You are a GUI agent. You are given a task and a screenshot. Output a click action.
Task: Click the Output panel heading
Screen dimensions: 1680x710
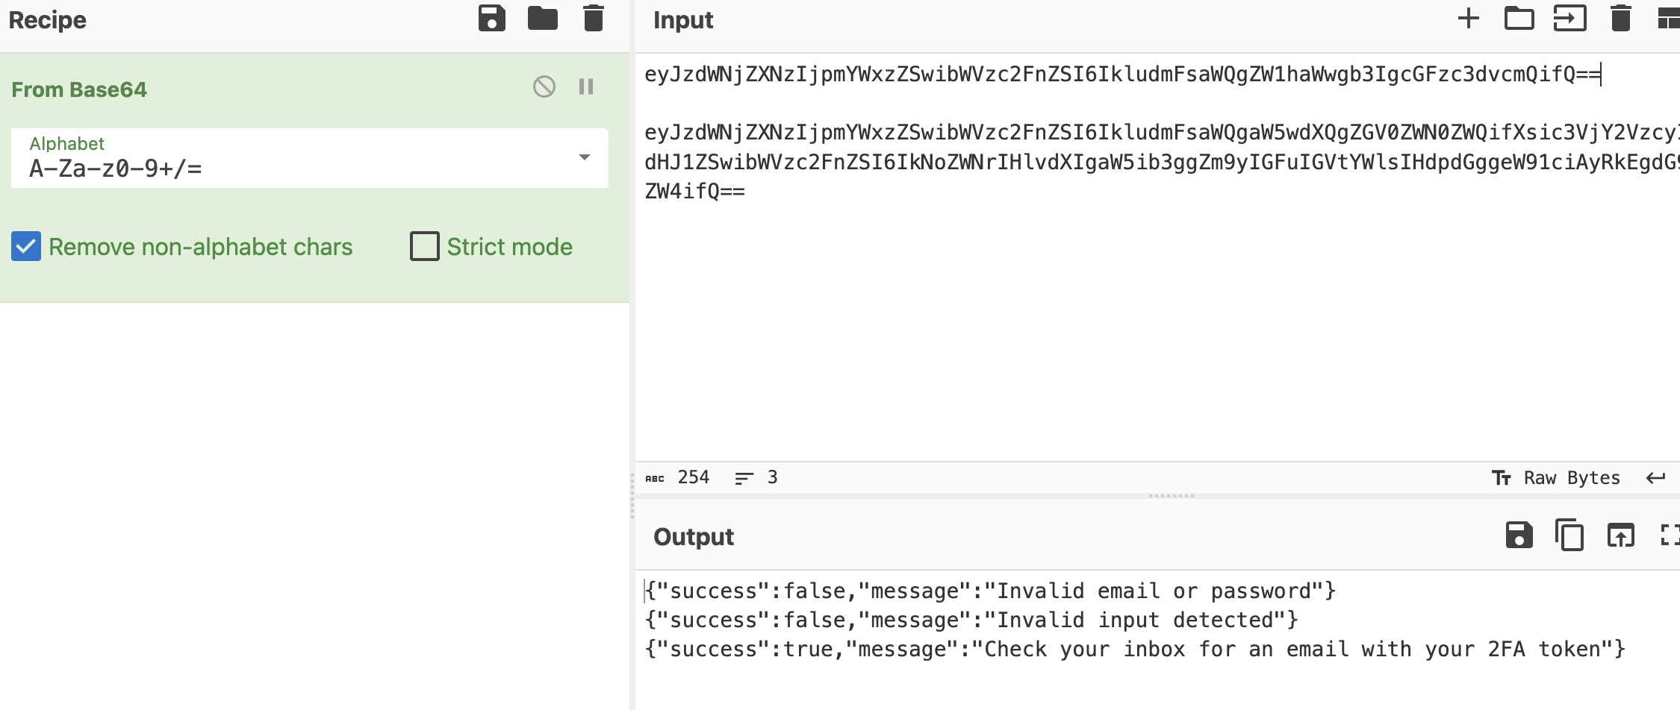pos(694,537)
